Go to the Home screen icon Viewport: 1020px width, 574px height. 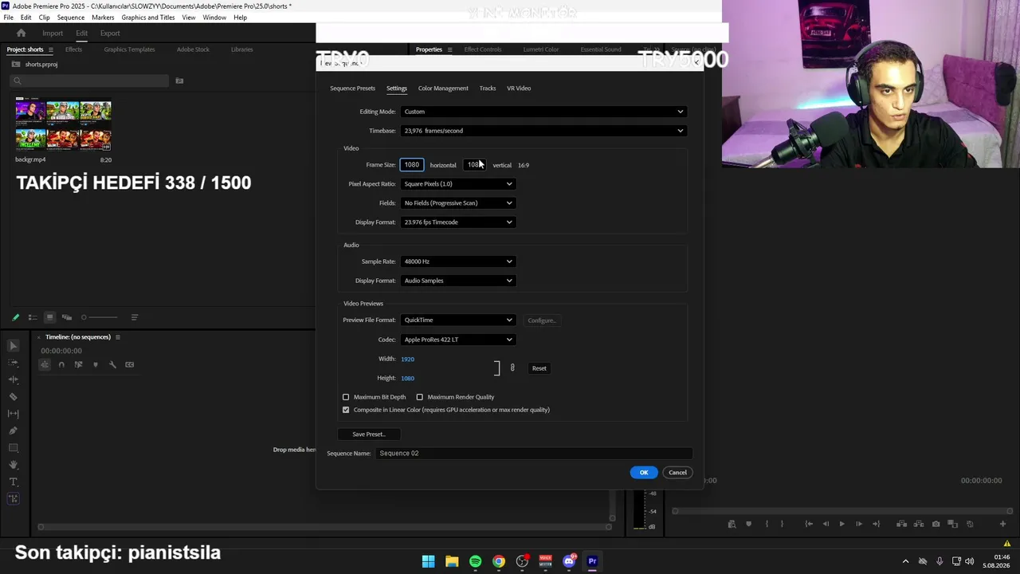(22, 33)
